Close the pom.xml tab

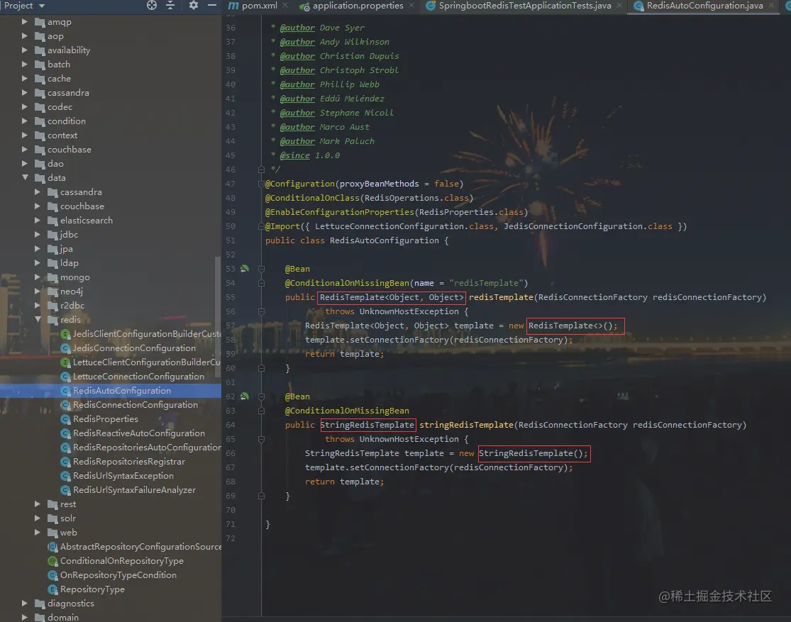[285, 6]
